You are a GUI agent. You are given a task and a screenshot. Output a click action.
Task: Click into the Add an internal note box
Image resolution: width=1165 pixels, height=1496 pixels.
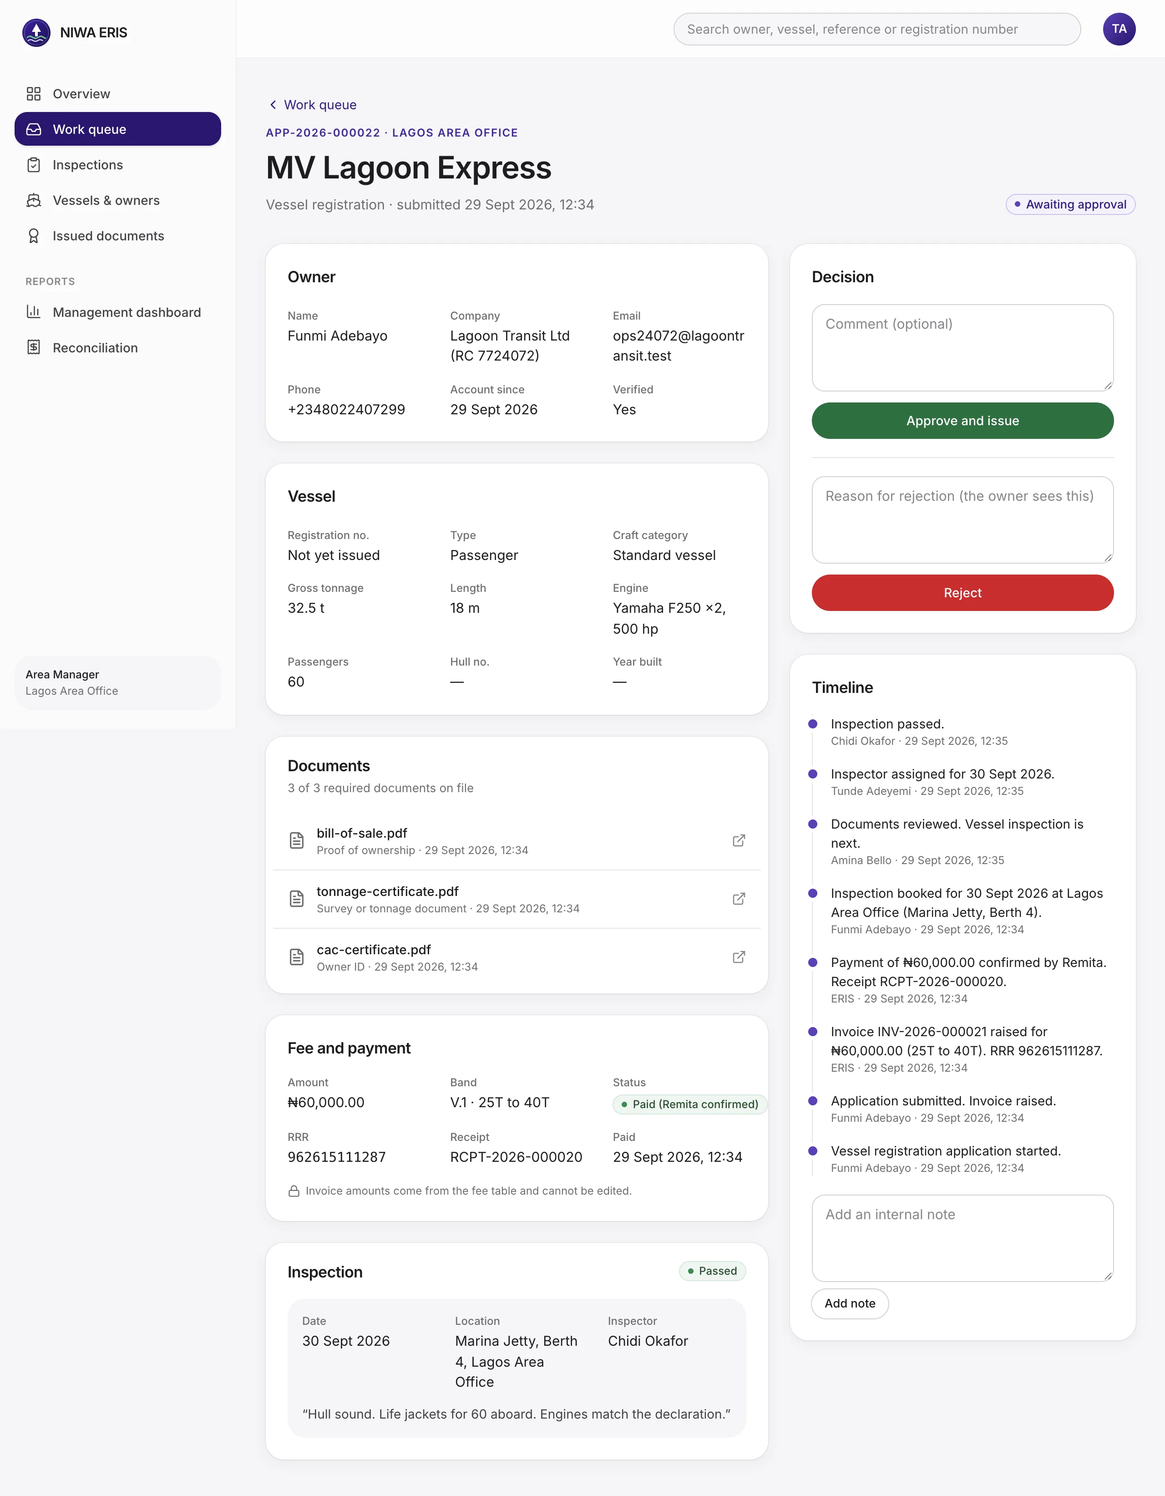962,1238
